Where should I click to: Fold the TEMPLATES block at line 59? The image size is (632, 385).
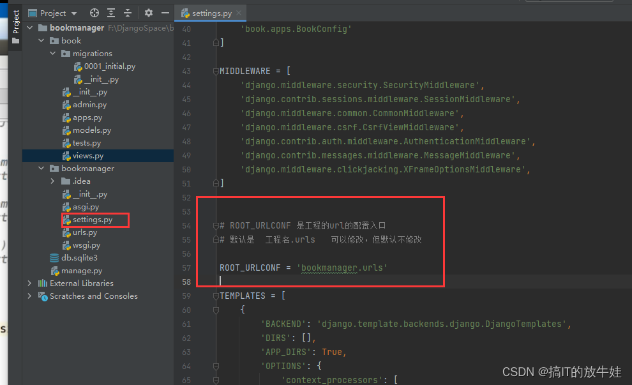click(216, 296)
